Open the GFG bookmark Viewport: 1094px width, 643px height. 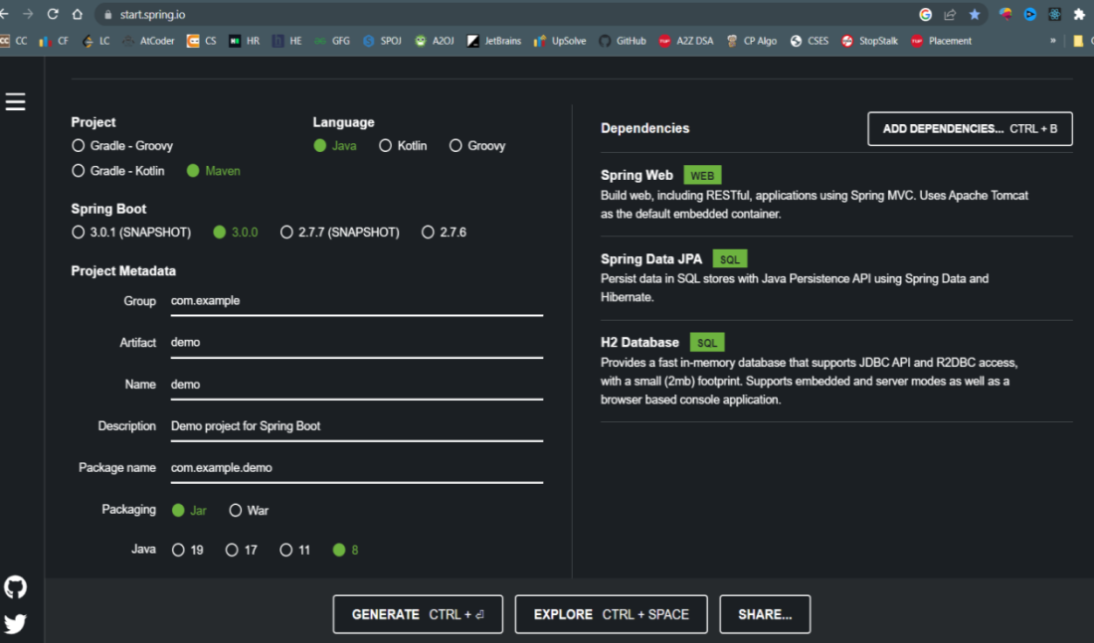[x=332, y=41]
